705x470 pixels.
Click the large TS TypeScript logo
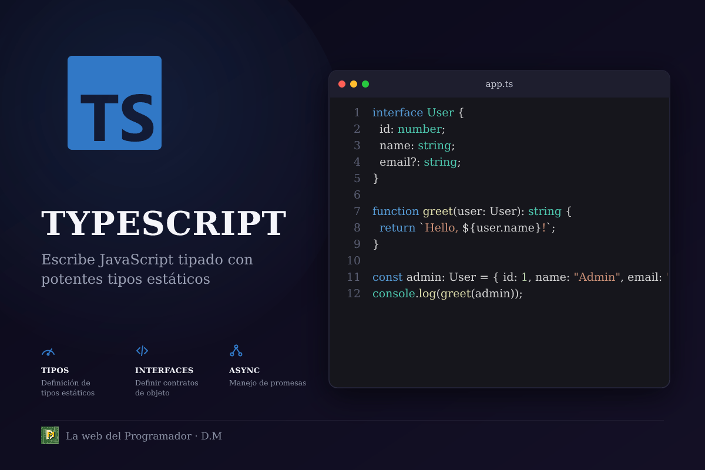click(x=115, y=103)
